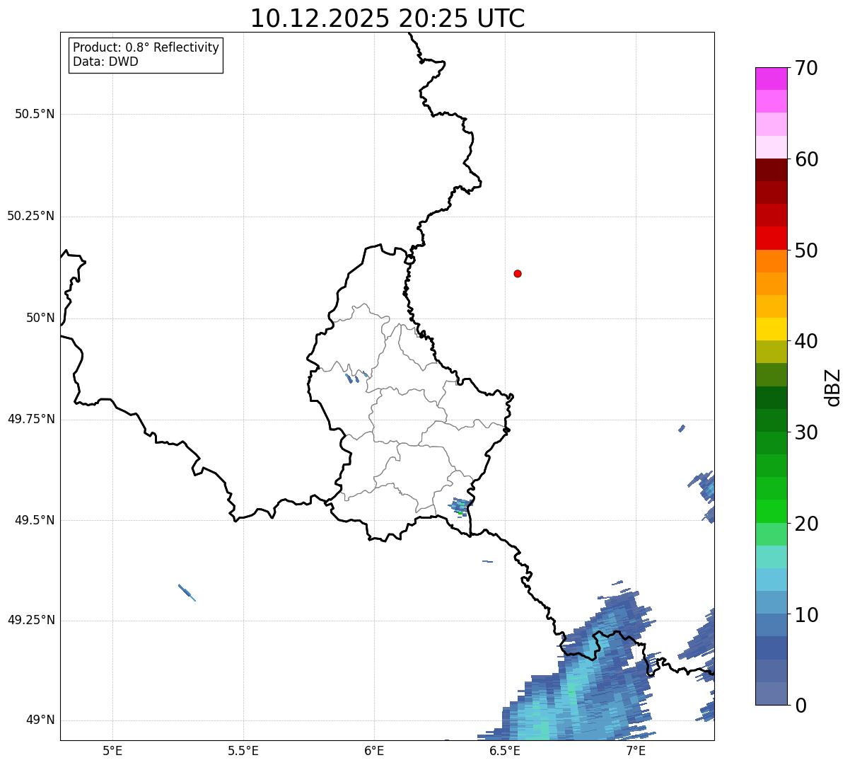850x765 pixels.
Task: Click the '50.5°N' latitude label
Action: [x=35, y=114]
